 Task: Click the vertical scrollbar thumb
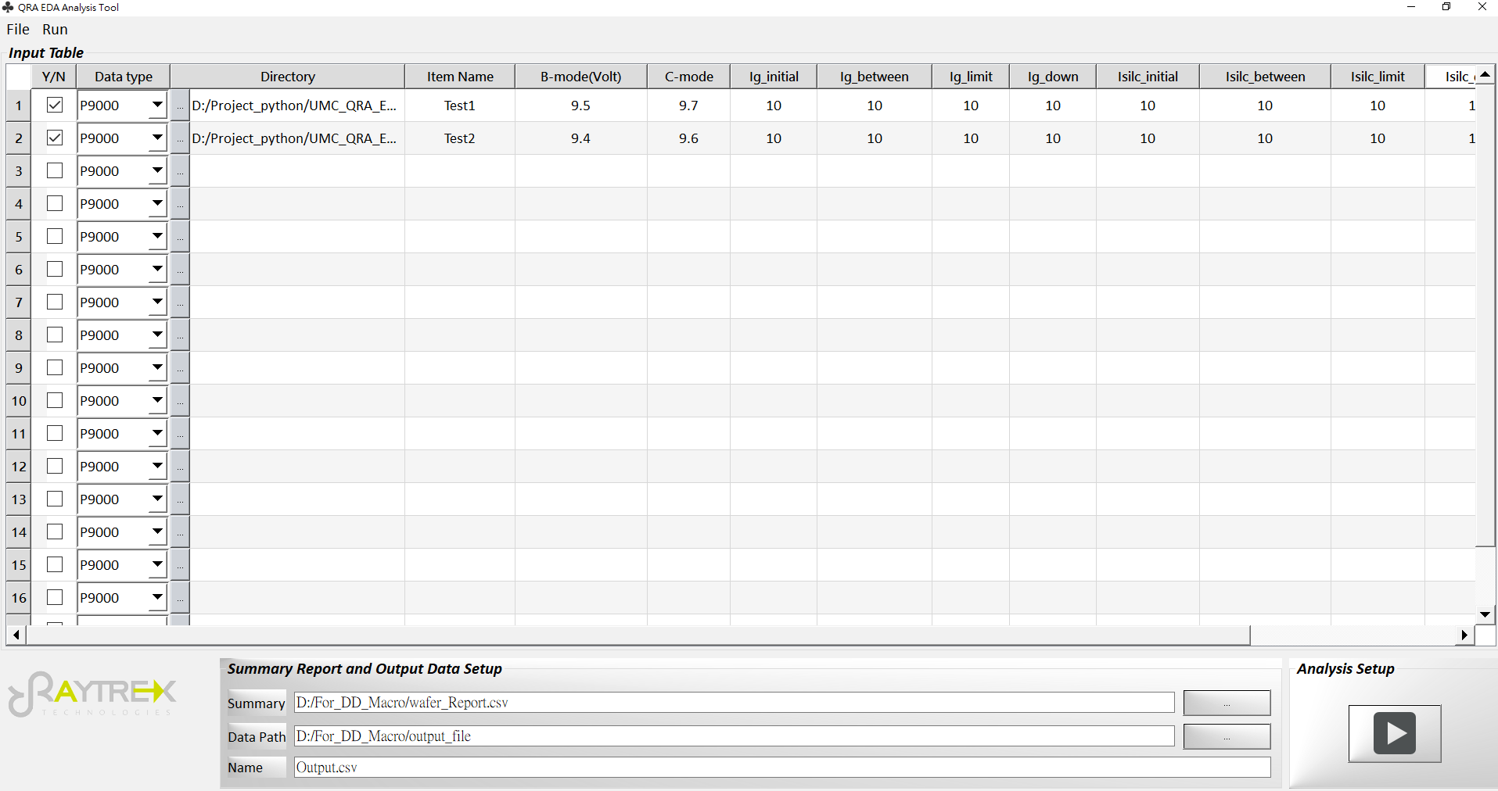(1485, 315)
